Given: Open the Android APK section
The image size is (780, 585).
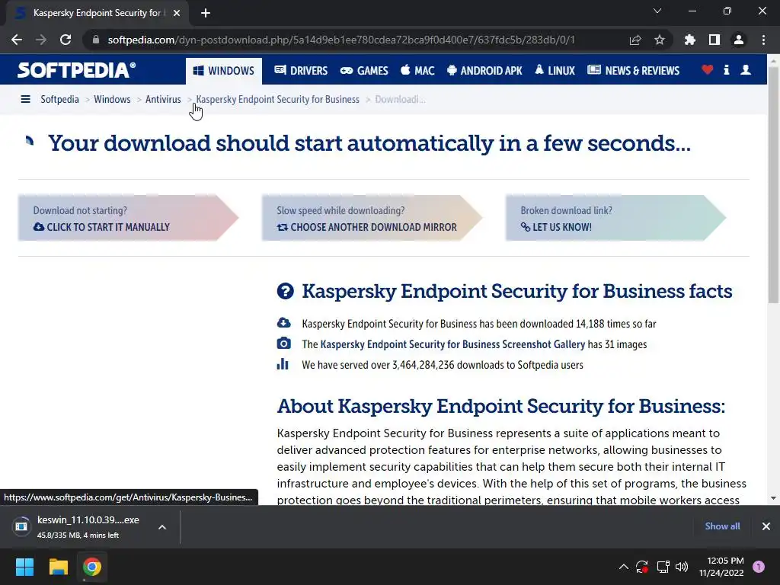Looking at the screenshot, I should pyautogui.click(x=484, y=71).
